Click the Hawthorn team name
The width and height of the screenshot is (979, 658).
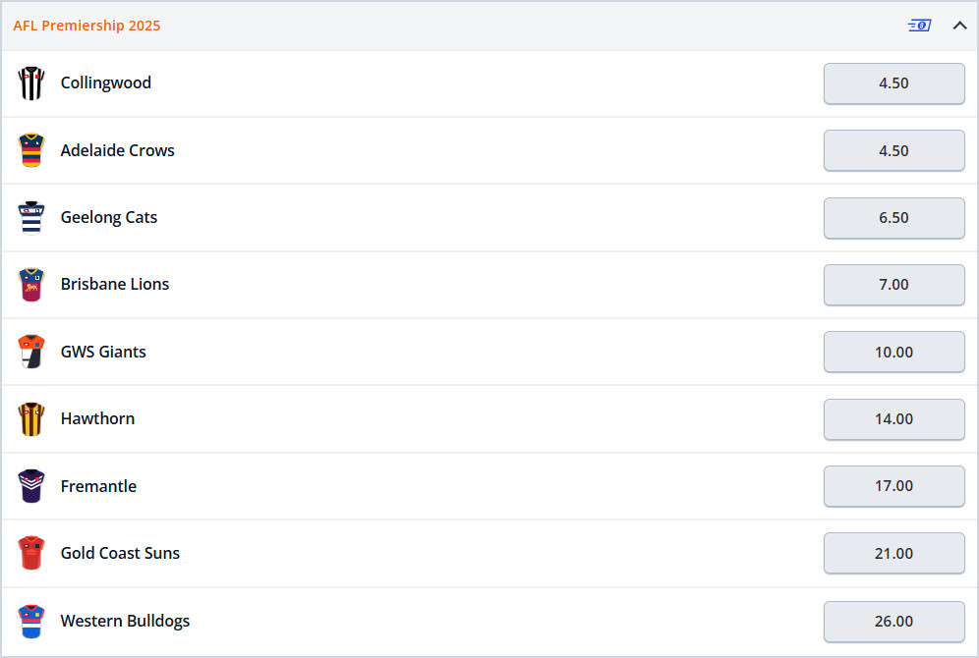point(97,418)
